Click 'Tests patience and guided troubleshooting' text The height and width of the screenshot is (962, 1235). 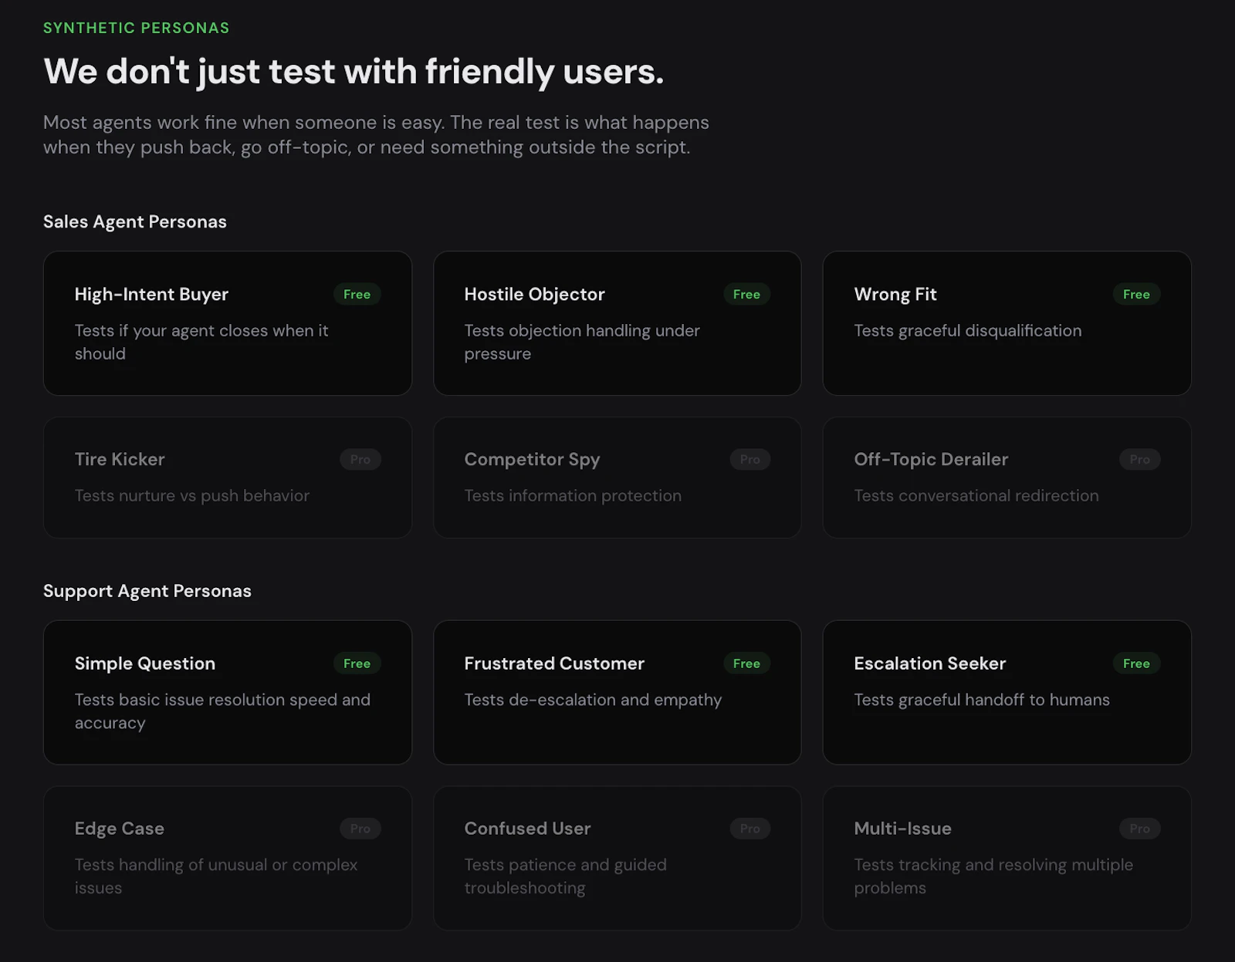566,876
